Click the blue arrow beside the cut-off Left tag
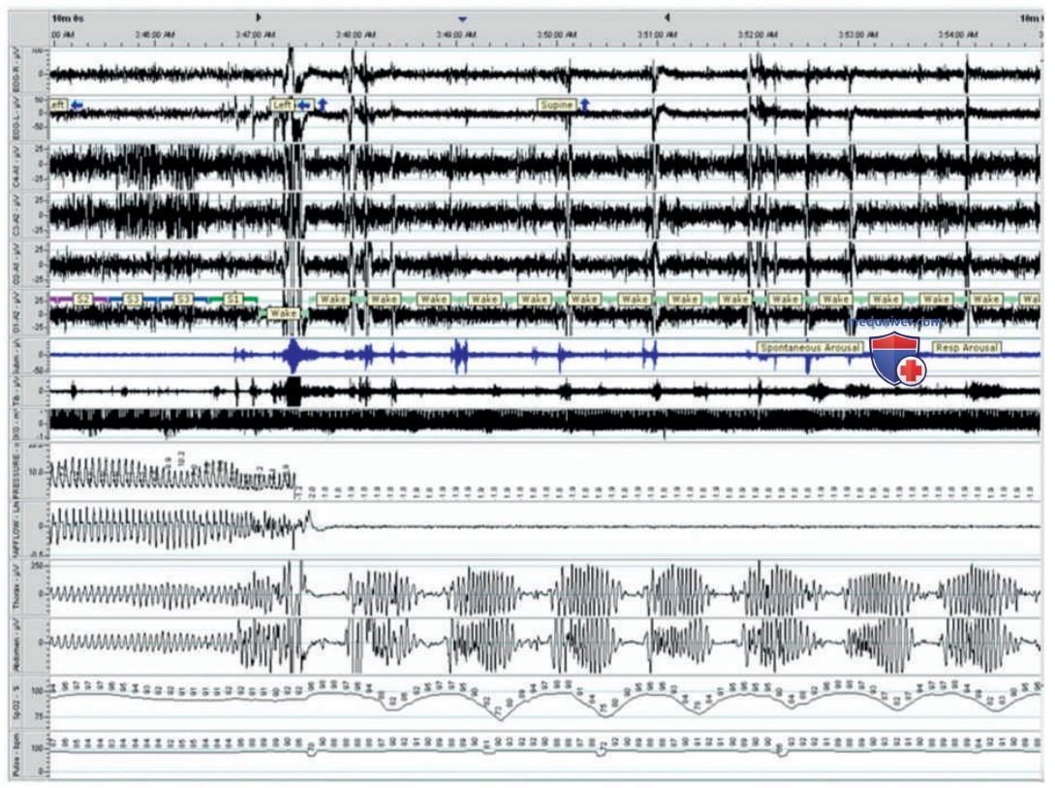Screen dimensions: 1055x788 [x=77, y=105]
